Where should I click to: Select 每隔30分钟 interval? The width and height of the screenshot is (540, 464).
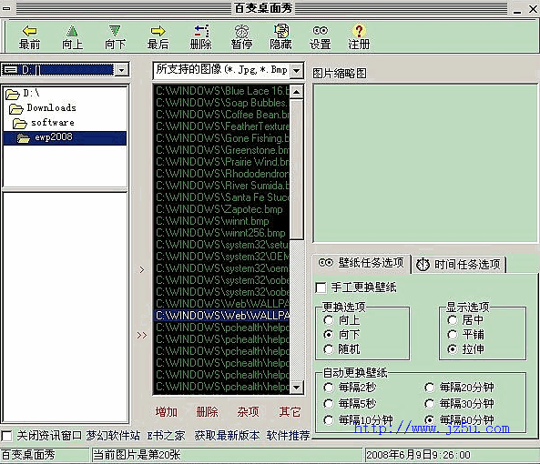(x=430, y=403)
